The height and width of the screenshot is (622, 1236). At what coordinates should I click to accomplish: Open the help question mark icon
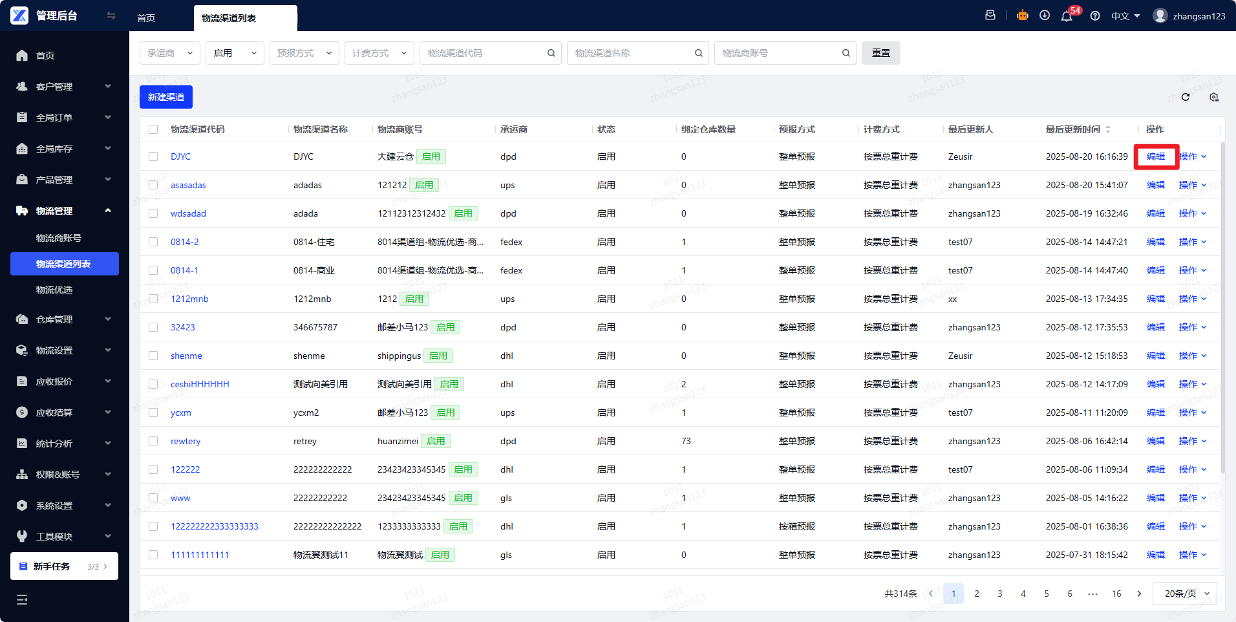(1095, 16)
